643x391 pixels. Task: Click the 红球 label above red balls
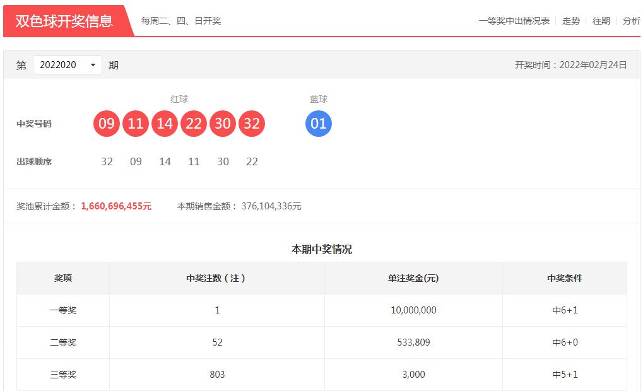click(x=179, y=99)
